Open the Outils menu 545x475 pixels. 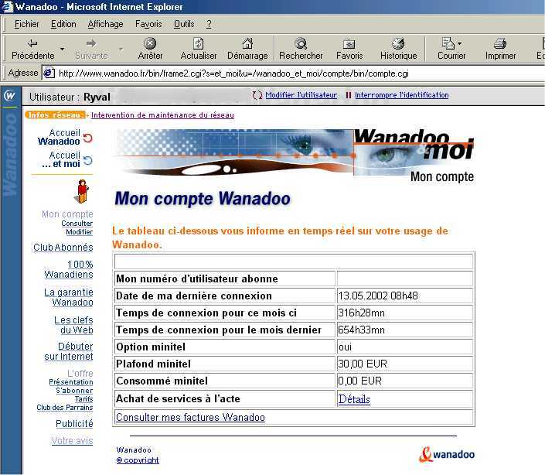coord(184,24)
